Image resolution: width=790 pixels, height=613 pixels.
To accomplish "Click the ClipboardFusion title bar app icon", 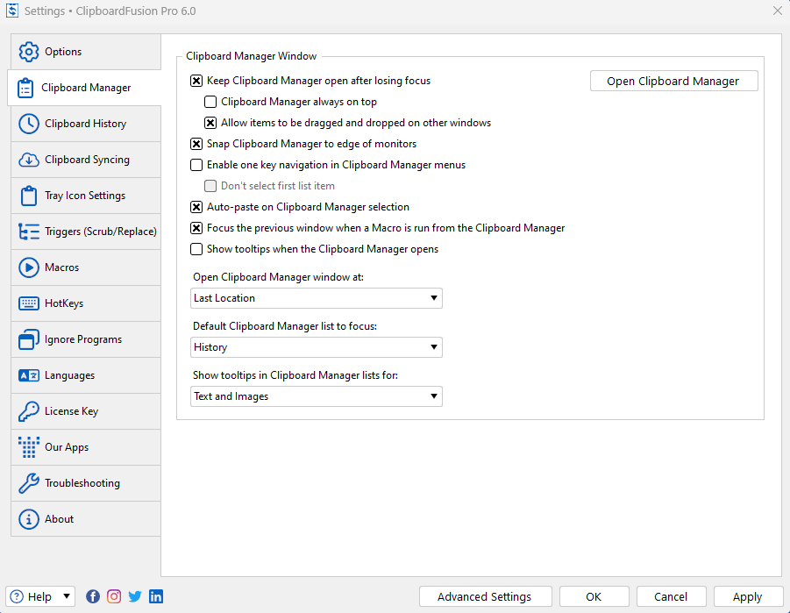I will click(x=12, y=11).
